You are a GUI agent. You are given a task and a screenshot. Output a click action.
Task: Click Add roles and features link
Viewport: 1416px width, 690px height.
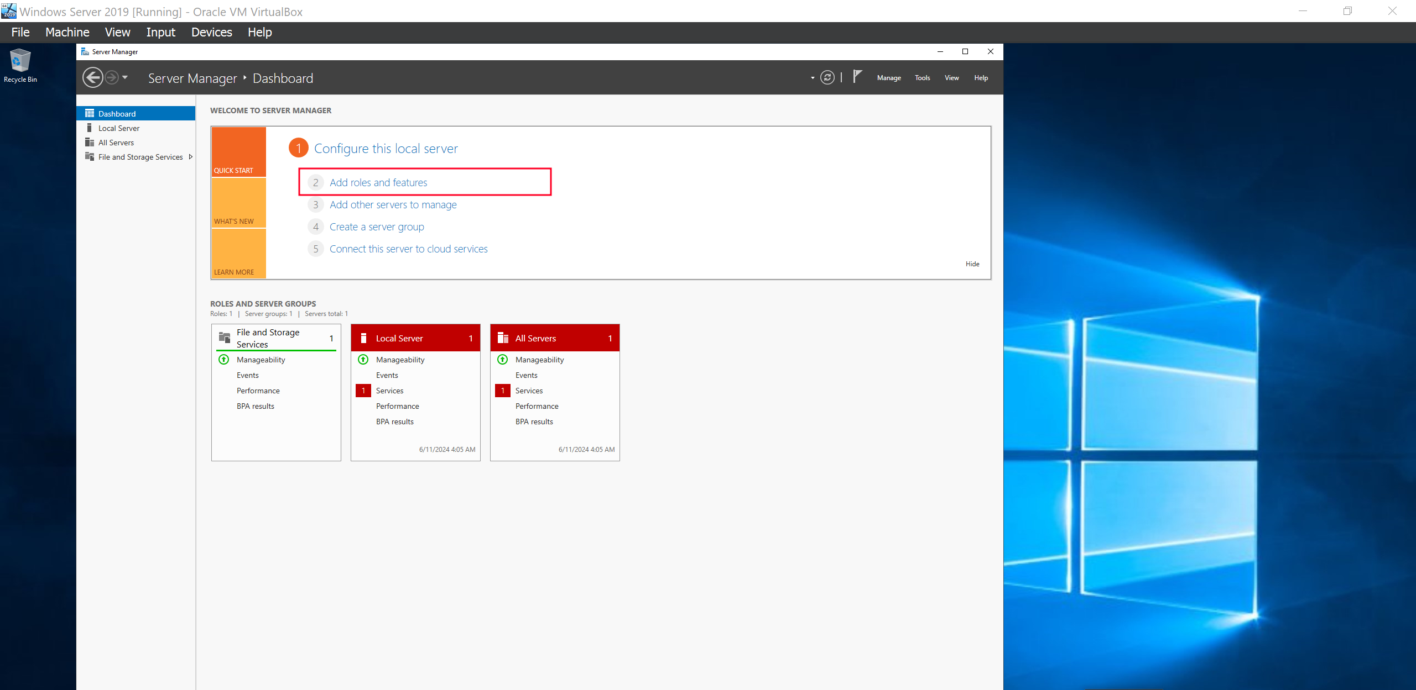(x=378, y=182)
